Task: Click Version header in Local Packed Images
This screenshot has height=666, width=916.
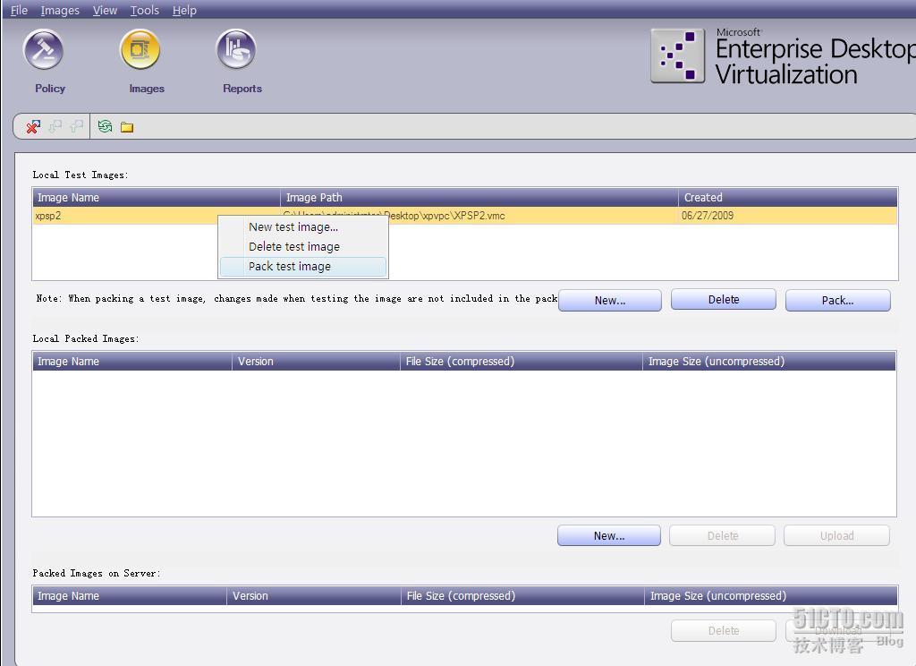Action: click(x=316, y=362)
